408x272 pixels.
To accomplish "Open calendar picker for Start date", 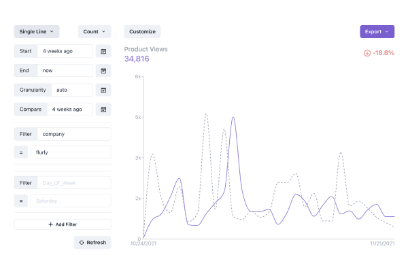I will pyautogui.click(x=103, y=51).
